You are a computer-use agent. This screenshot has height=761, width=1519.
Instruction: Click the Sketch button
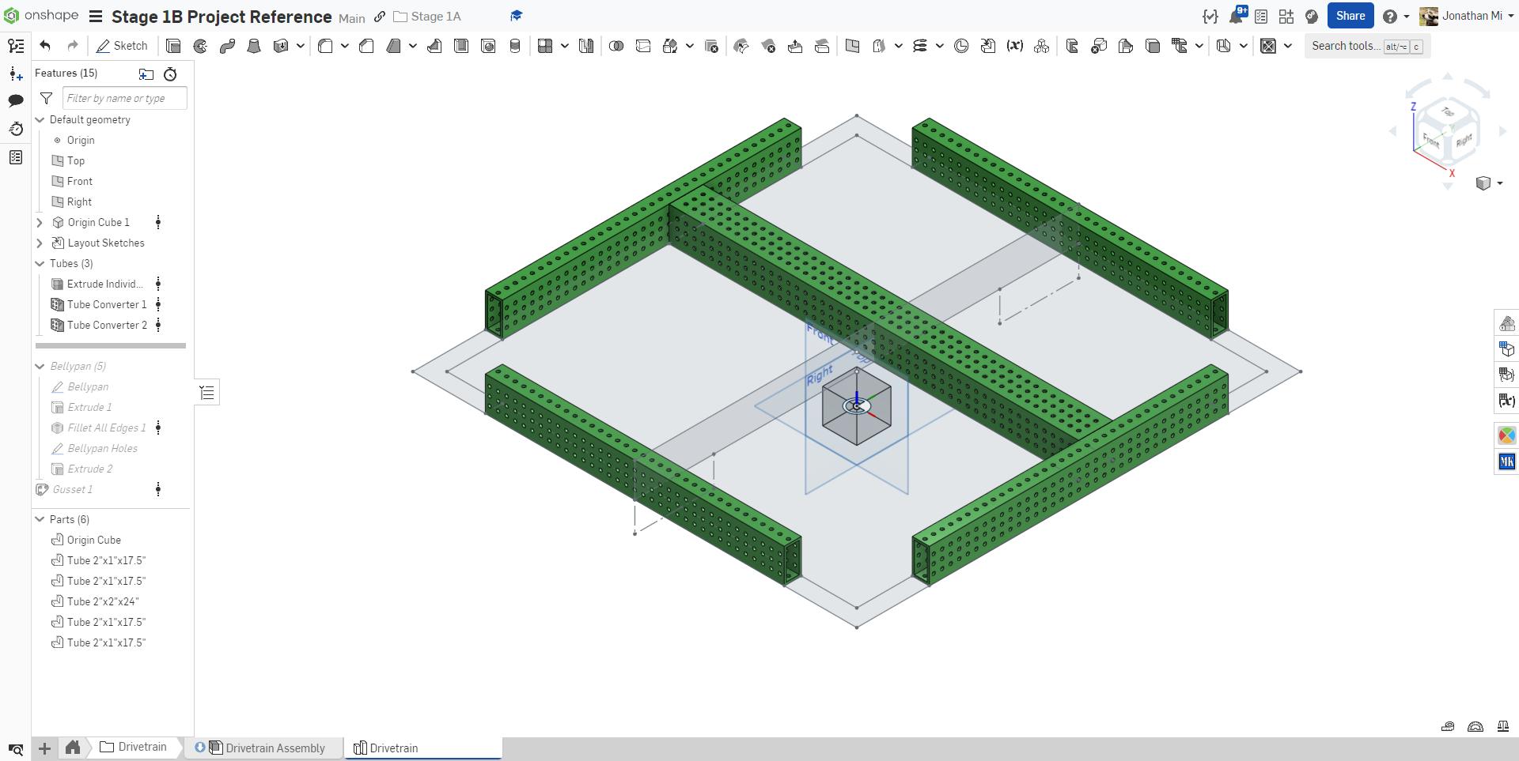[x=123, y=46]
